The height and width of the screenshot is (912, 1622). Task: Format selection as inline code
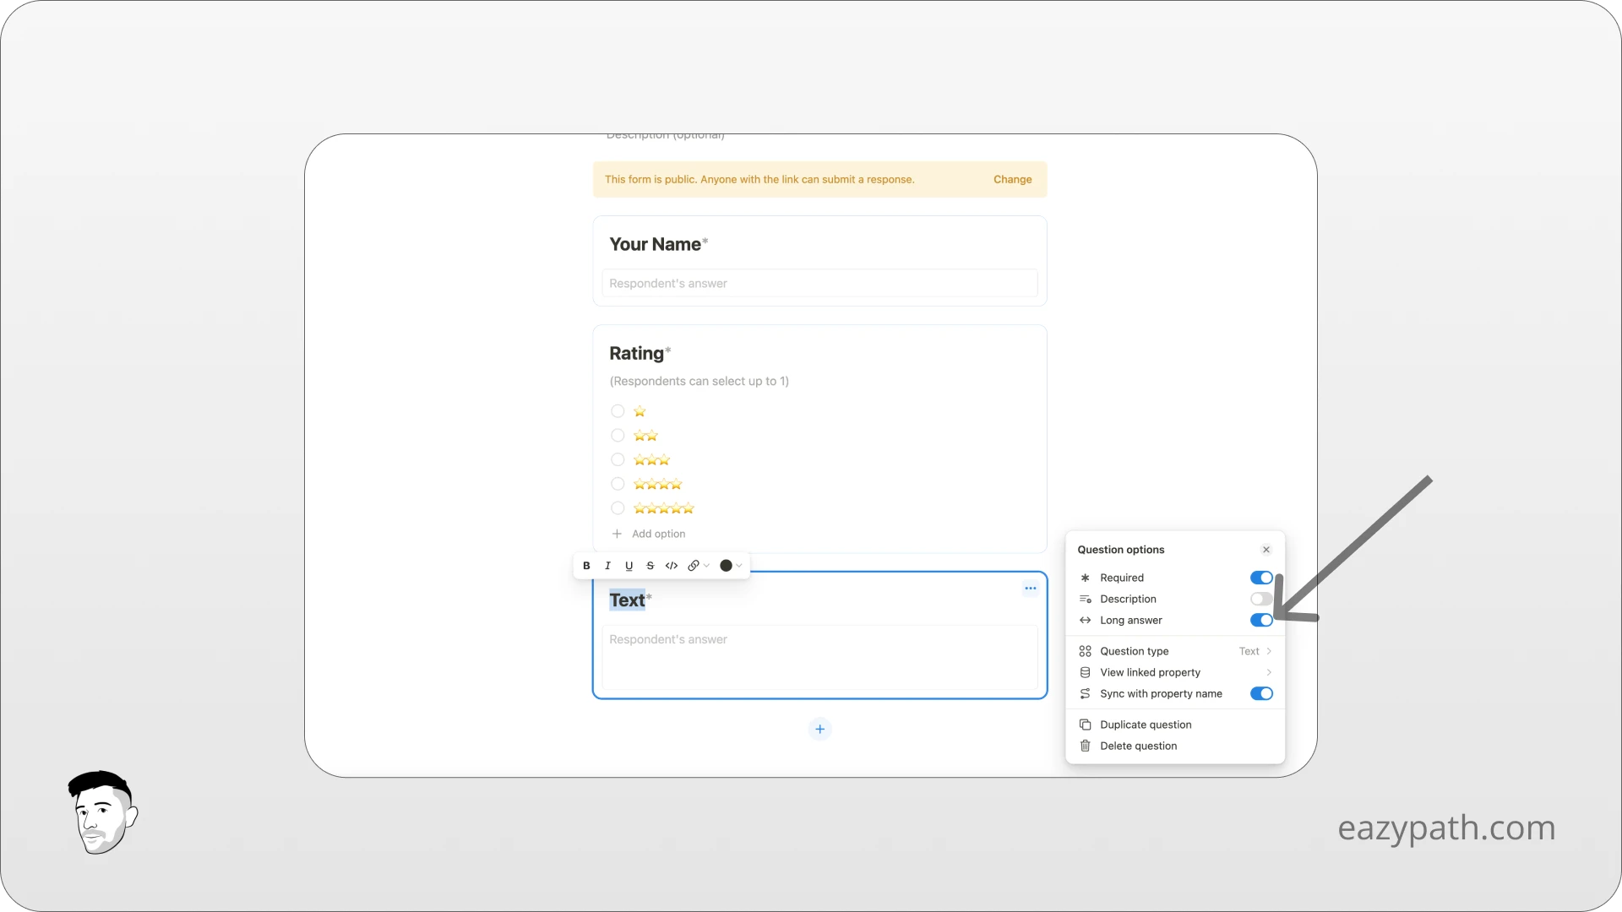(672, 565)
